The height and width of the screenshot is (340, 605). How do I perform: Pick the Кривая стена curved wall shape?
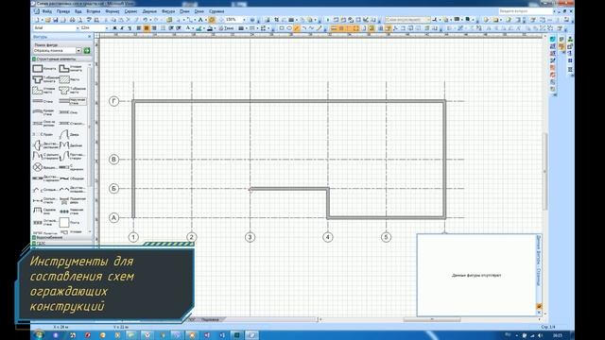[44, 112]
